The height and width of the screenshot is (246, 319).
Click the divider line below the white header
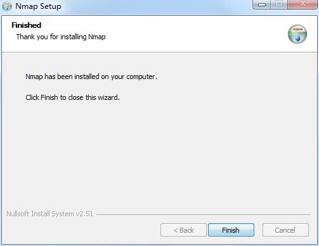coord(159,52)
